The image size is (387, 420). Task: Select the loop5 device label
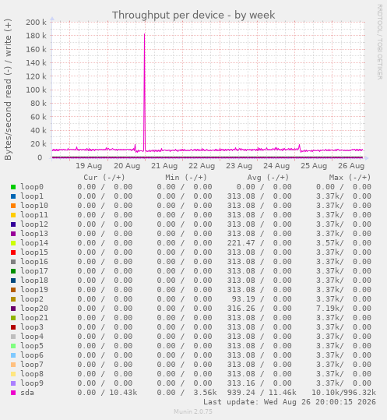[x=32, y=346]
